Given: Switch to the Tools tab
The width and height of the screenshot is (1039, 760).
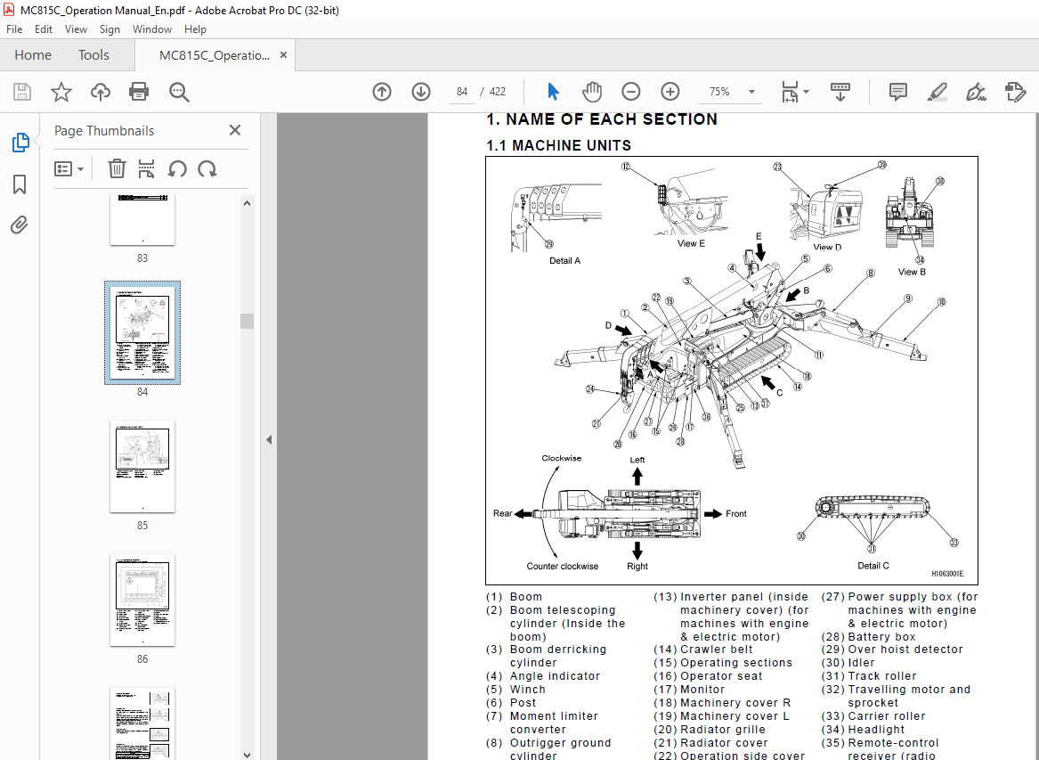Looking at the screenshot, I should [x=93, y=55].
